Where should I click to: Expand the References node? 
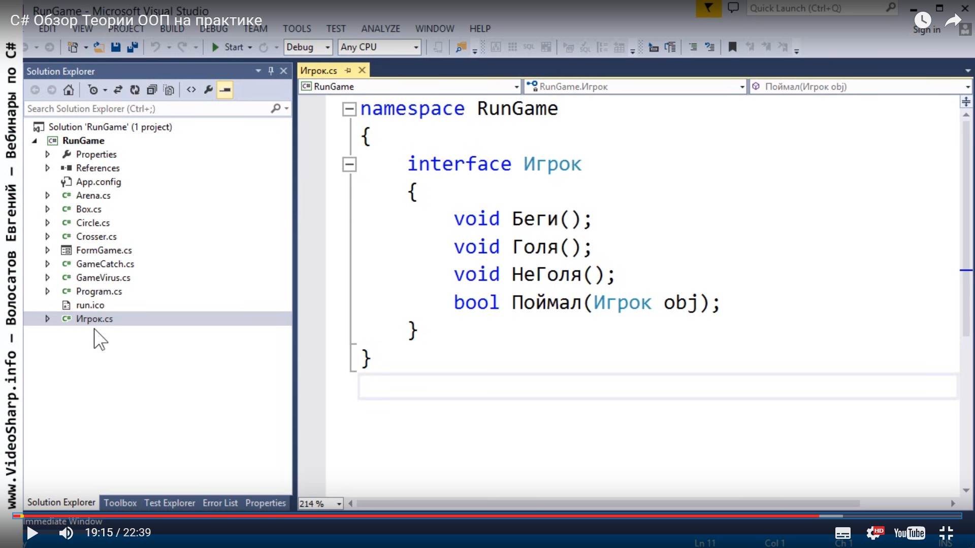tap(47, 168)
